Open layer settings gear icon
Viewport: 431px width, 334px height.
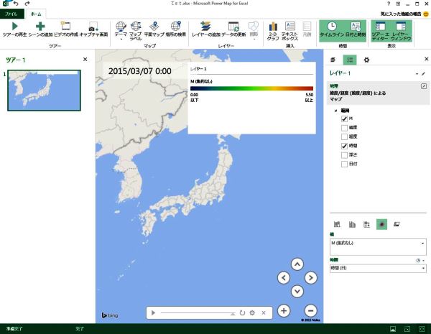point(366,60)
